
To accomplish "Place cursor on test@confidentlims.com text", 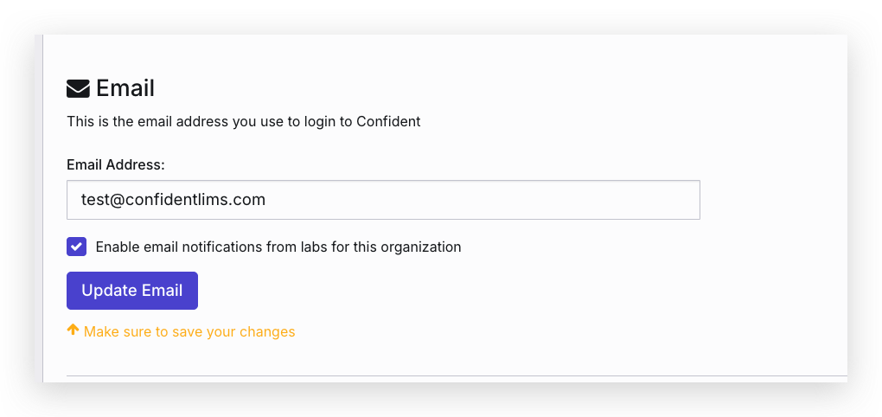I will pos(173,200).
